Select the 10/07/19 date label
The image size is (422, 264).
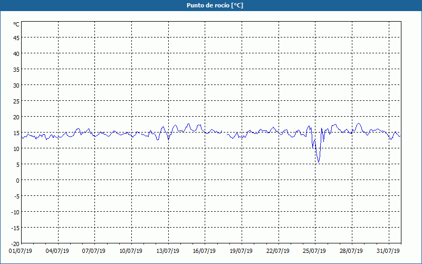131,251
